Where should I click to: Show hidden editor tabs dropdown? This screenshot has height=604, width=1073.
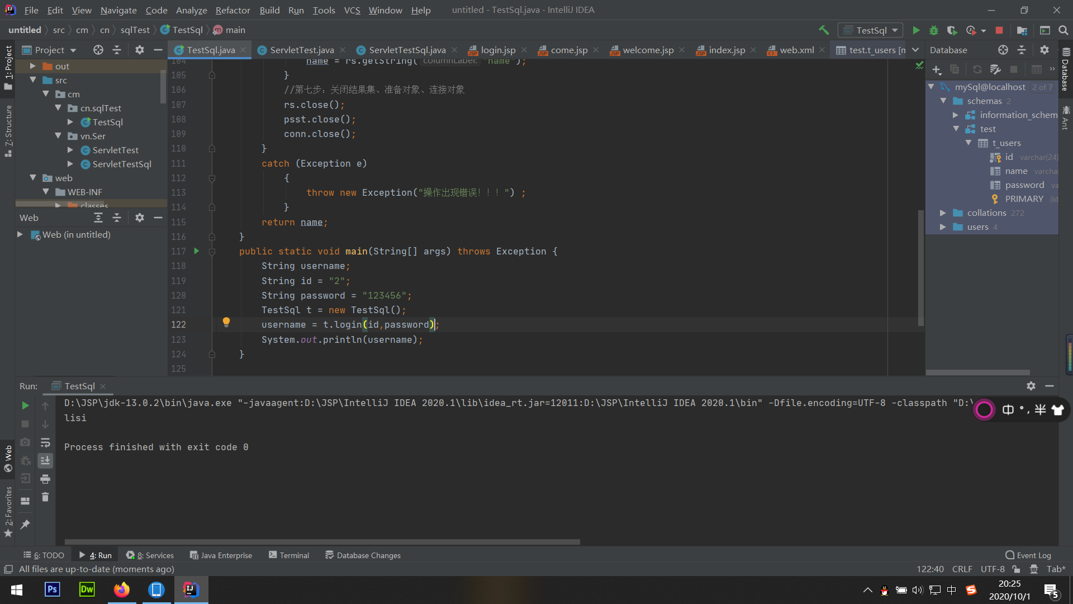tap(915, 50)
